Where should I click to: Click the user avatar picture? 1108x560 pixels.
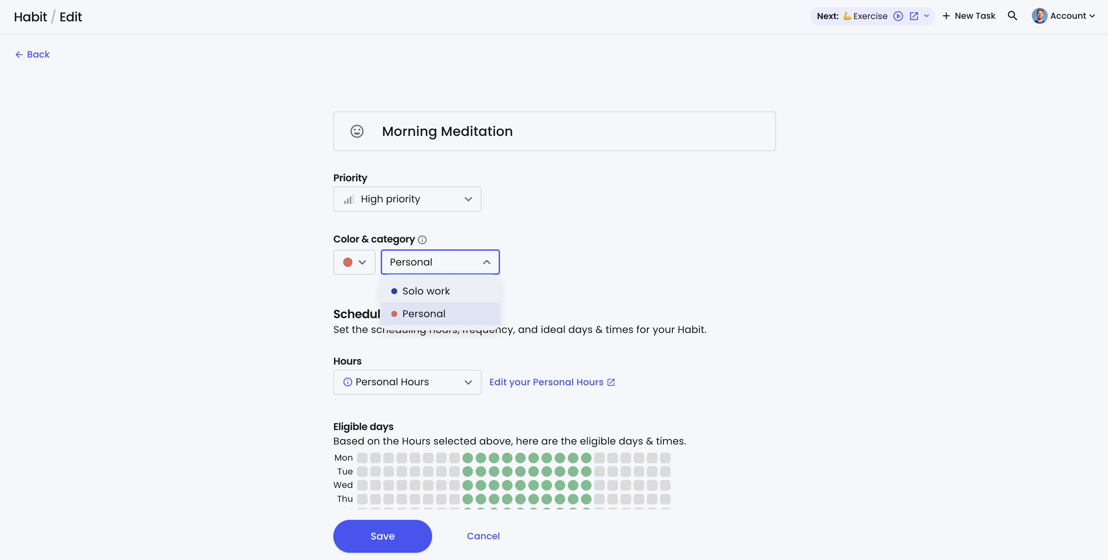coord(1039,16)
